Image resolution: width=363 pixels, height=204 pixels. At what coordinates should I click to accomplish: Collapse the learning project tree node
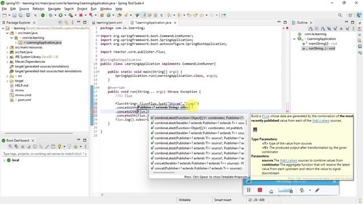[x=3, y=28]
